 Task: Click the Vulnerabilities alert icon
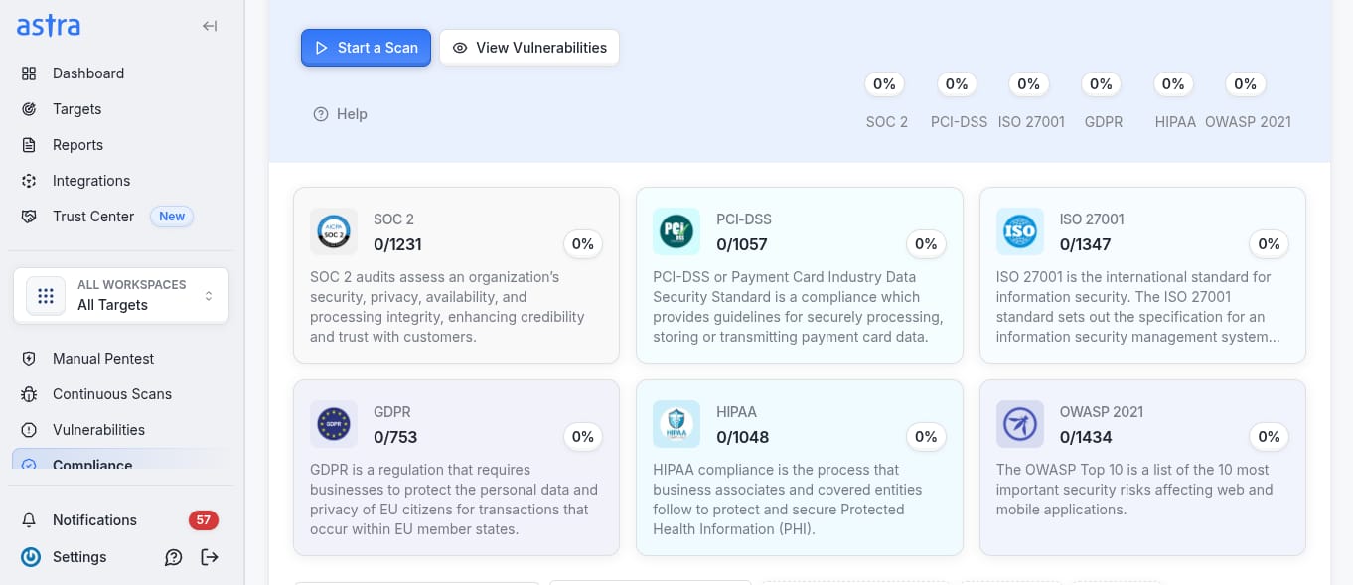30,430
